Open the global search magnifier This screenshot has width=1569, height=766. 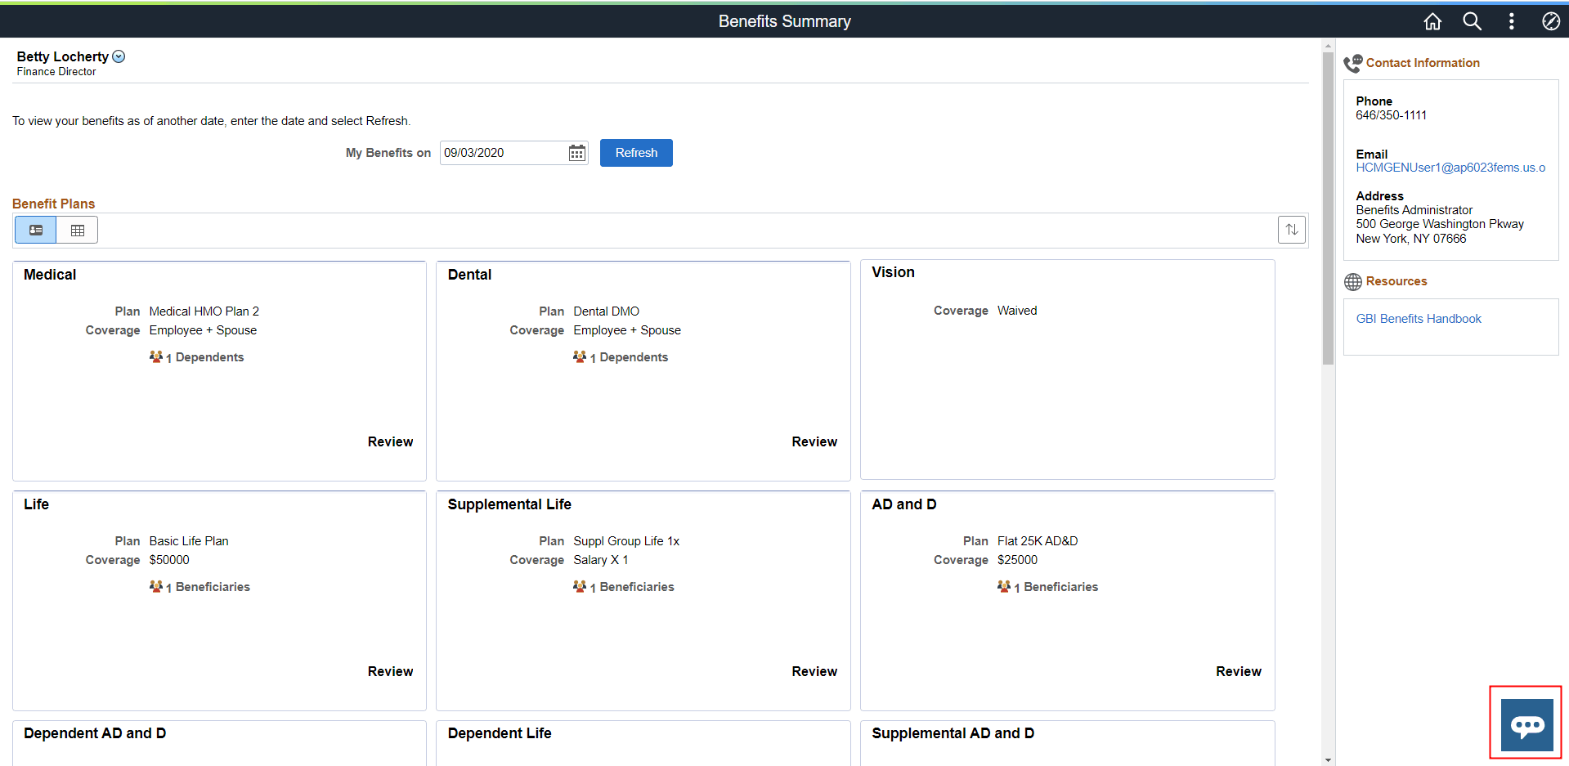click(1472, 21)
